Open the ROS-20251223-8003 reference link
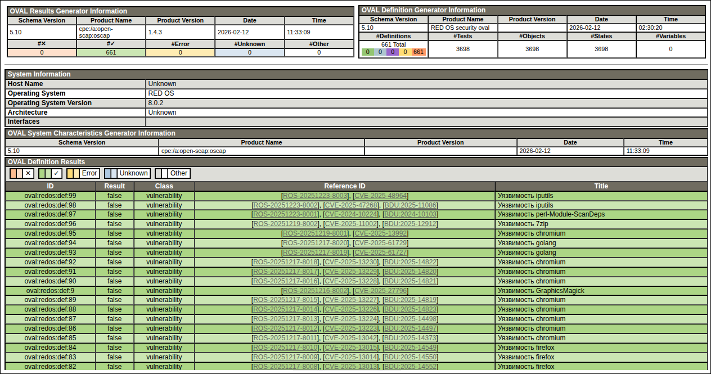This screenshot has height=374, width=711. [315, 196]
